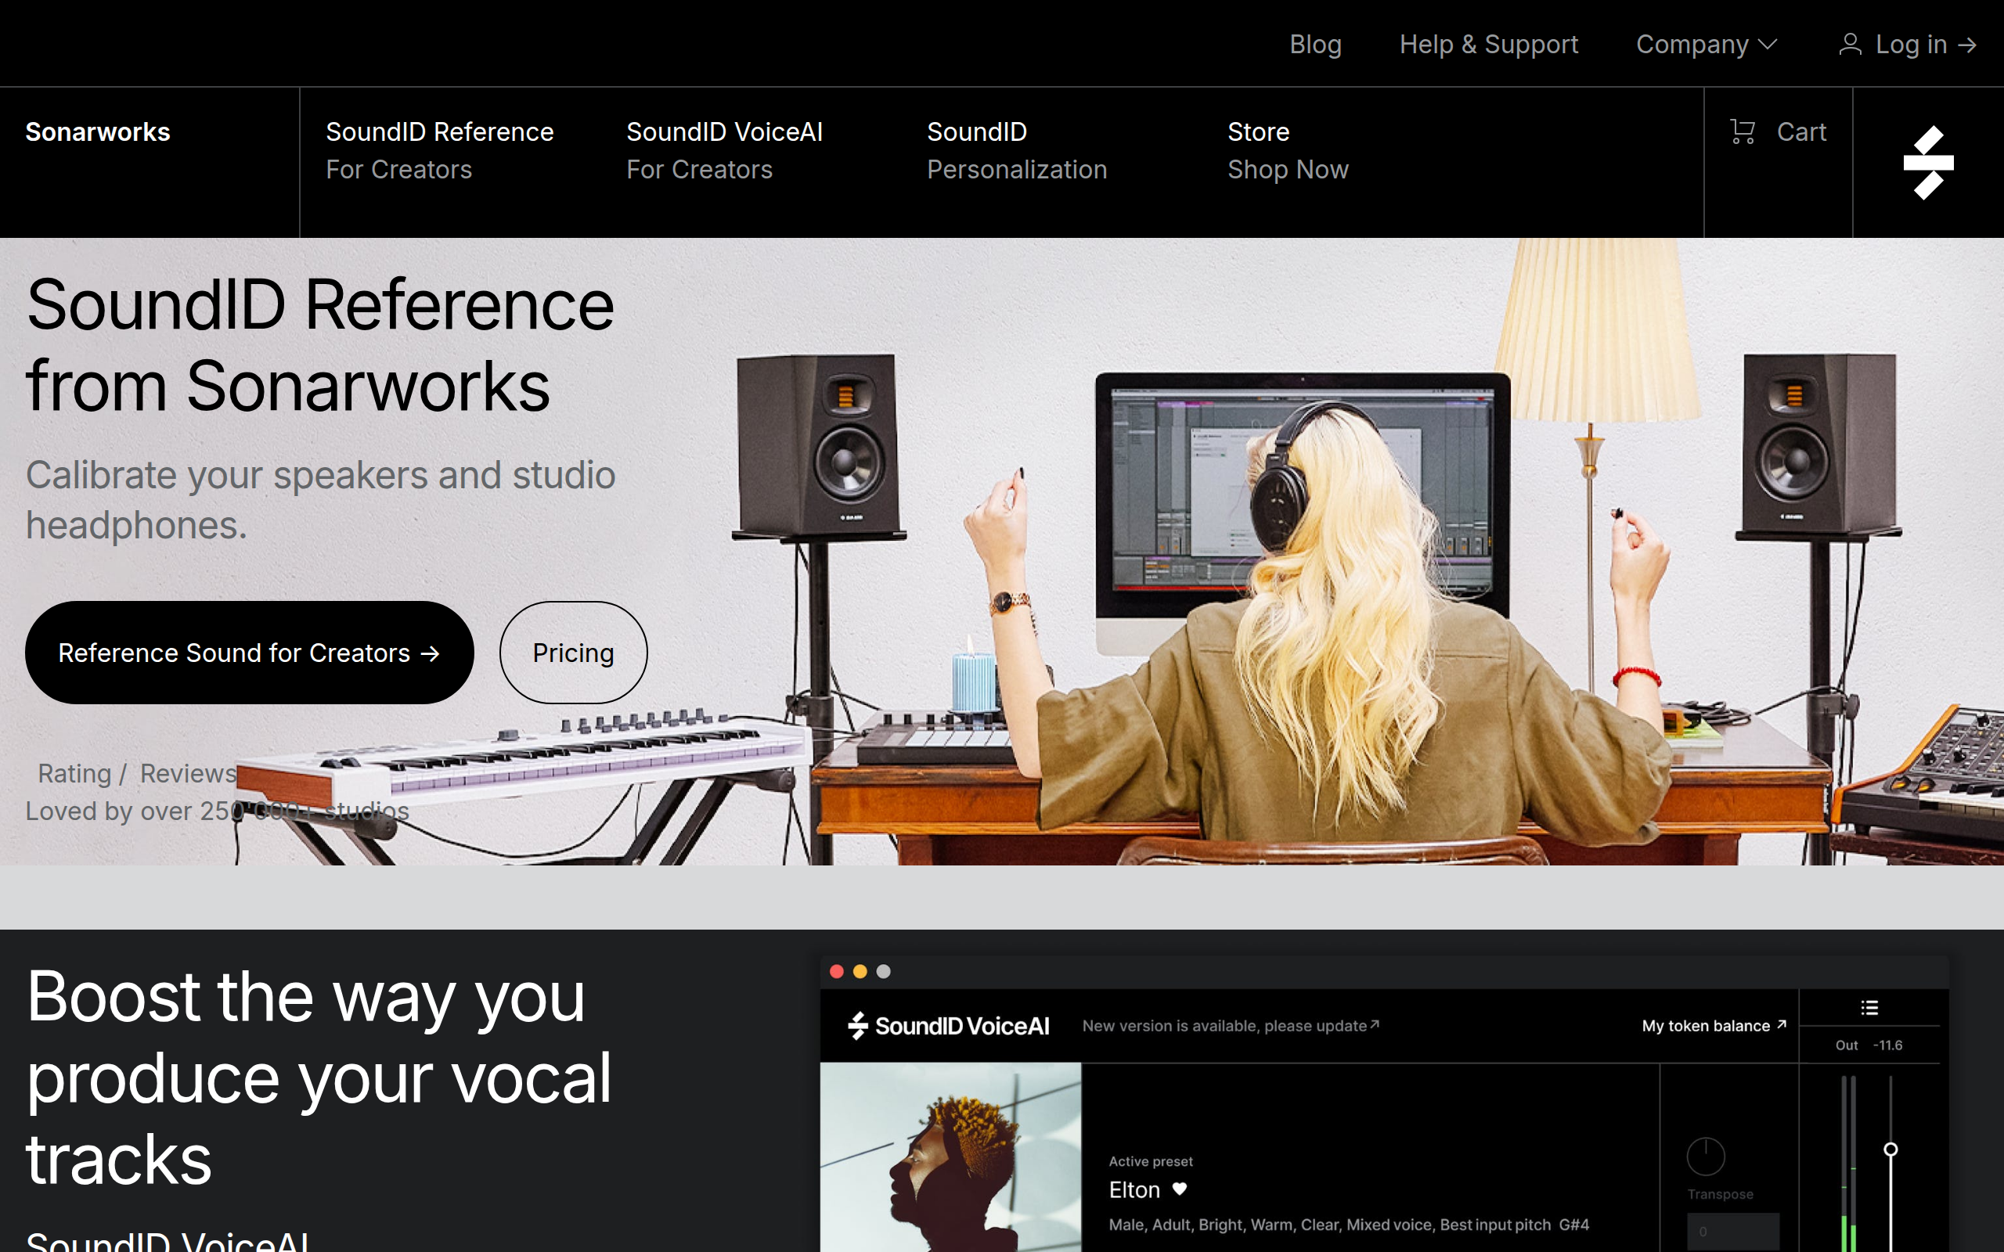This screenshot has height=1252, width=2004.
Task: Click the Log in arrow icon
Action: click(x=1967, y=45)
